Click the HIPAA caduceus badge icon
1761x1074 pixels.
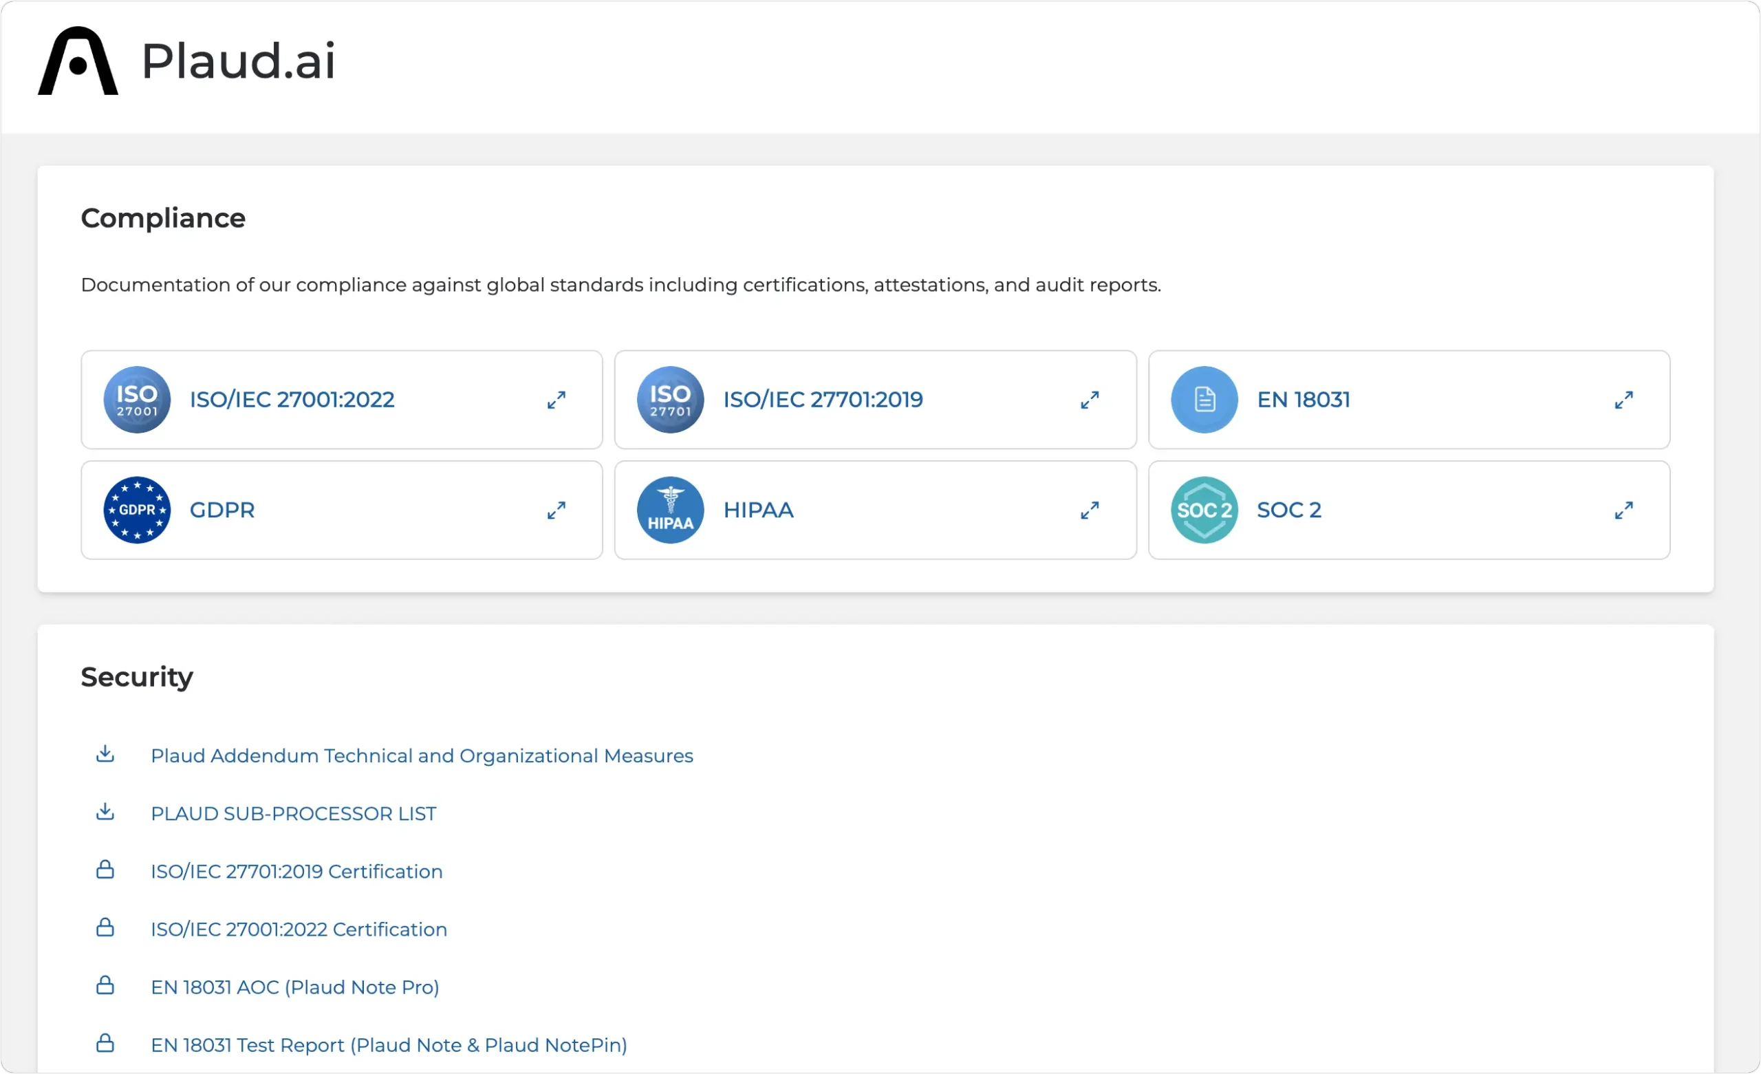coord(671,510)
